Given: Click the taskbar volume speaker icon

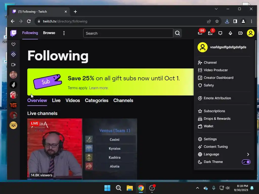Looking at the screenshot, I should (x=228, y=188).
